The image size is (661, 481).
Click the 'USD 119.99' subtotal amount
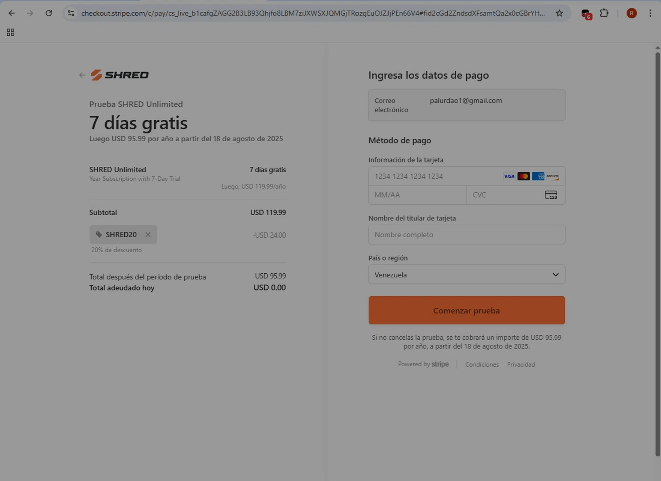(x=268, y=212)
